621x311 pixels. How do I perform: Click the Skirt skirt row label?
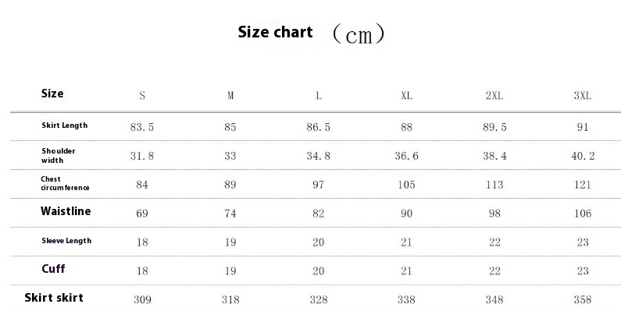54,298
